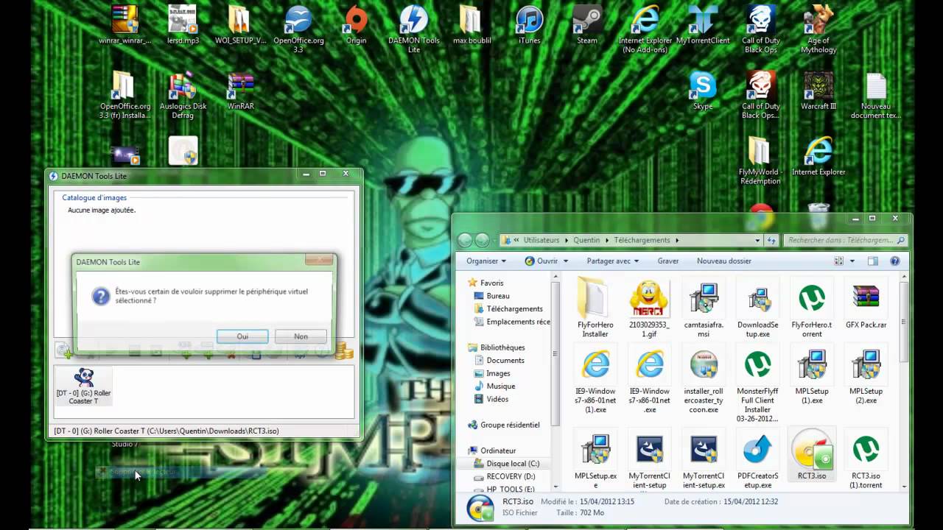Select the RCT3.iso file in Explorer

812,456
